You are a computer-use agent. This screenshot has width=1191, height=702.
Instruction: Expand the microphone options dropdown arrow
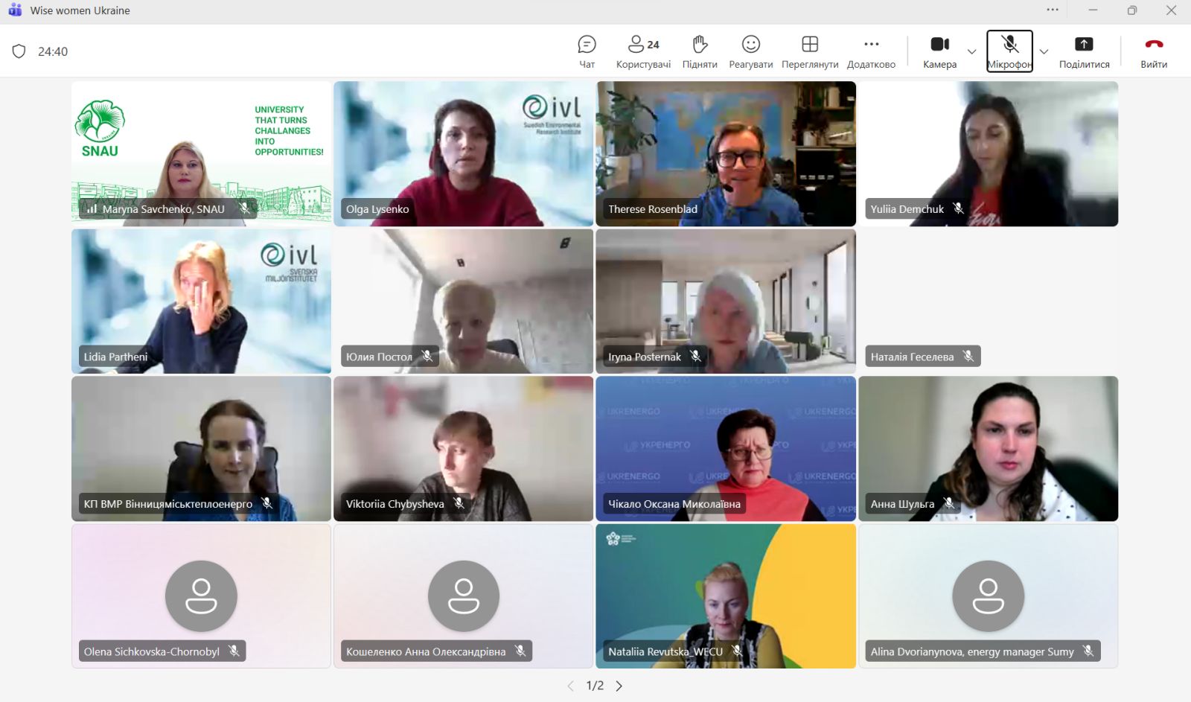pos(1044,51)
